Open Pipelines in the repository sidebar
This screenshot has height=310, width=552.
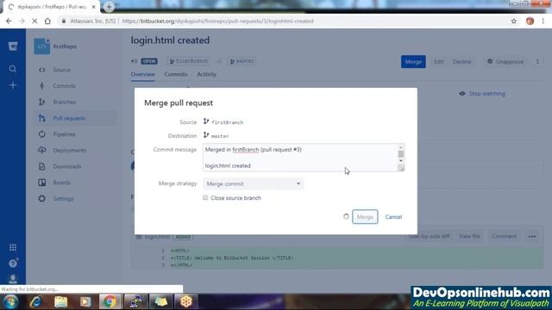75,134
